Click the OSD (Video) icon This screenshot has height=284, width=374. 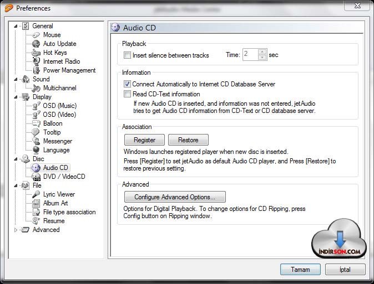(36, 115)
